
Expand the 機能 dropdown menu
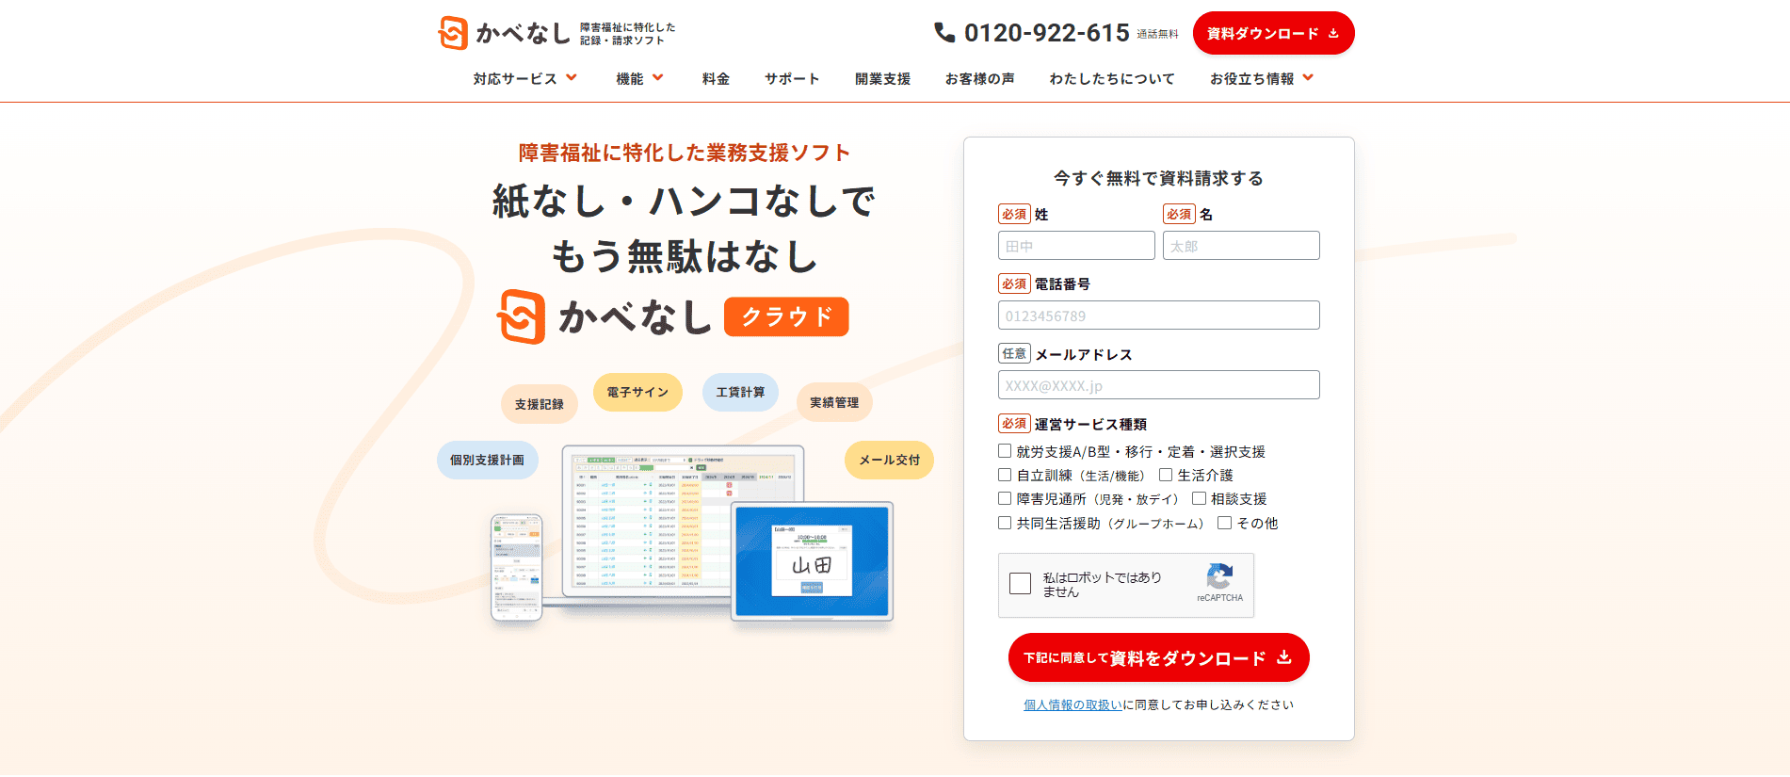pyautogui.click(x=640, y=79)
